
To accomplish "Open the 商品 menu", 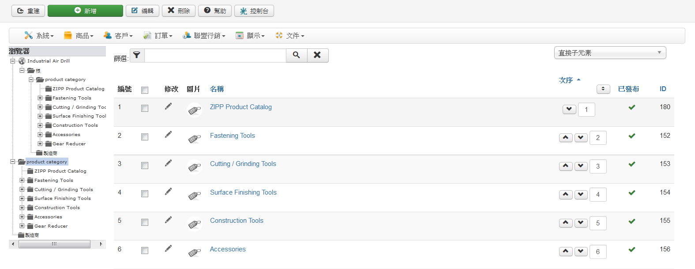I will (79, 36).
